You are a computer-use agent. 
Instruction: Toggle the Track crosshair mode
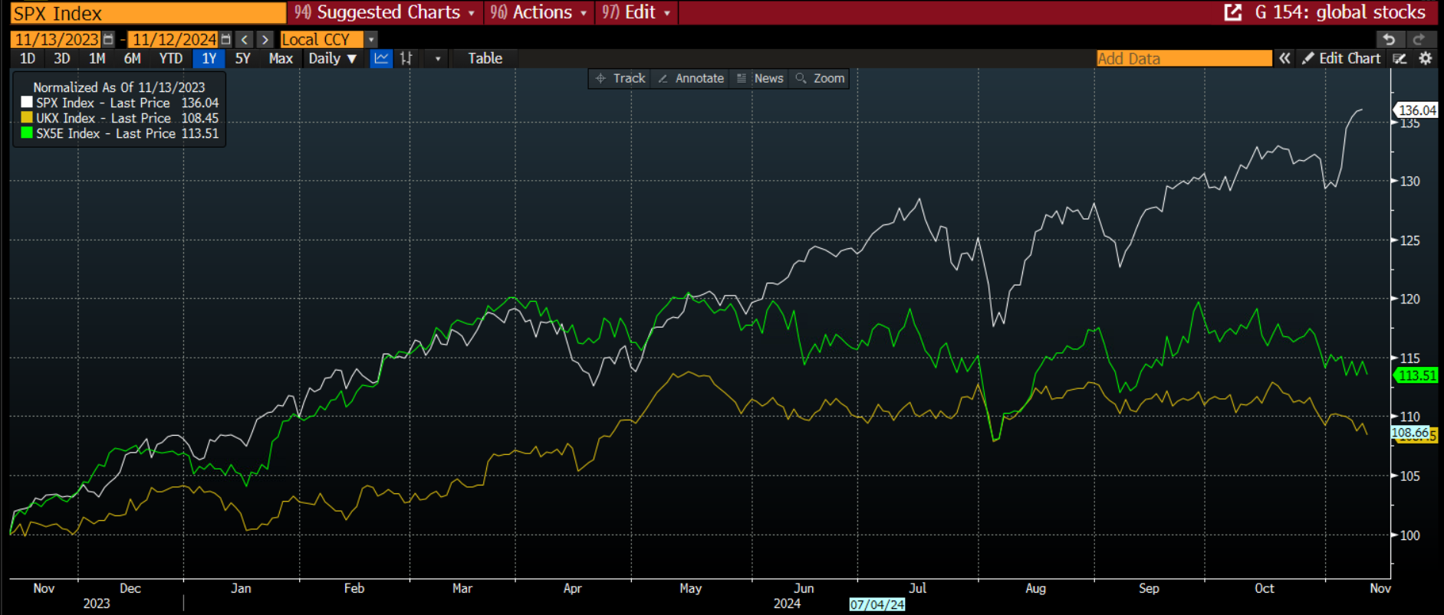tap(621, 78)
